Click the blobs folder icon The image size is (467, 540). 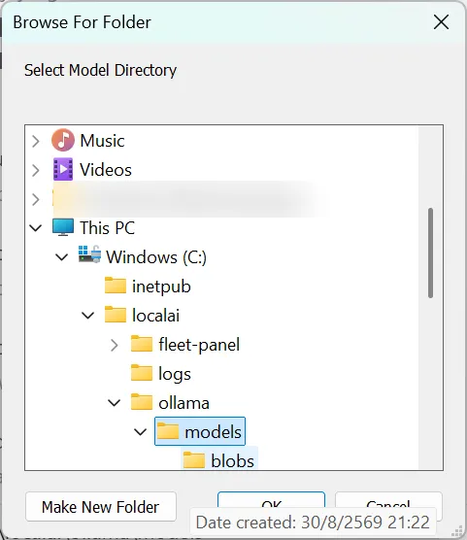coord(194,460)
